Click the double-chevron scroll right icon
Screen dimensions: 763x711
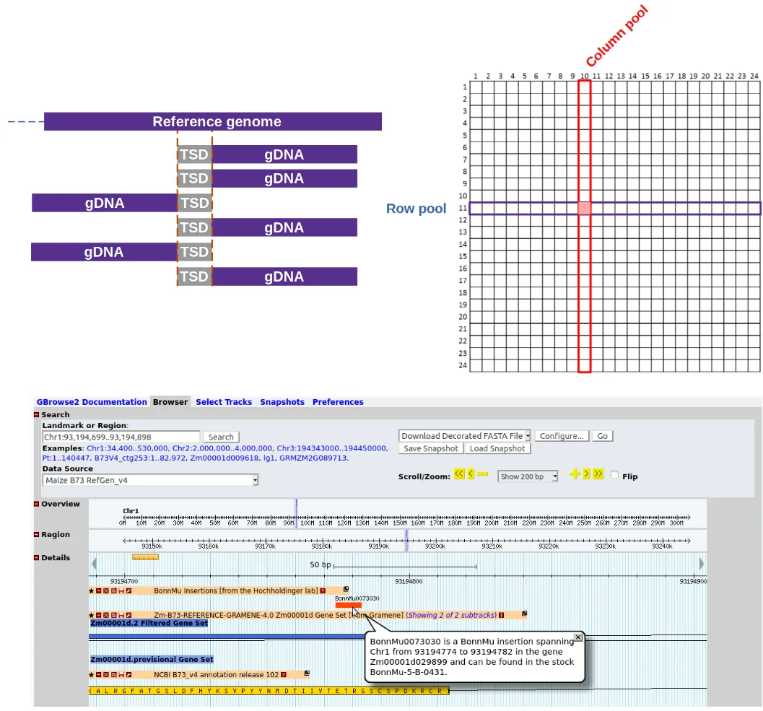598,475
